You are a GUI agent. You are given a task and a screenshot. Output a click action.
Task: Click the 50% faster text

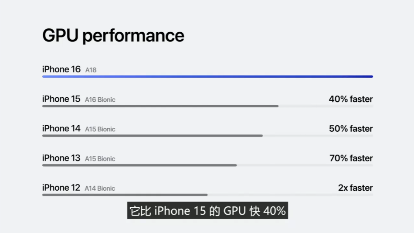(x=351, y=129)
